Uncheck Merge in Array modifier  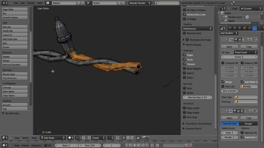223,82
